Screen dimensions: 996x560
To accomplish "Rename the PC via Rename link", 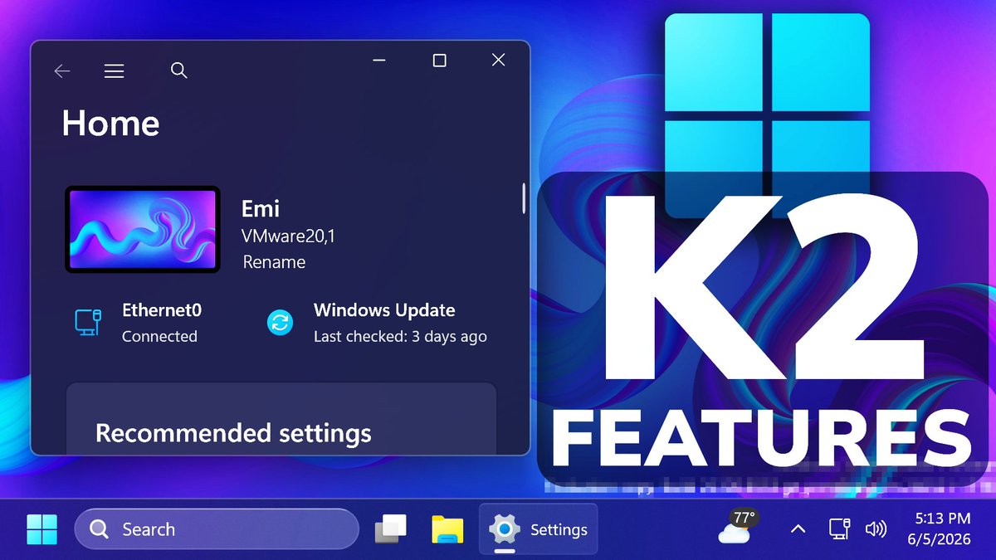I will 274,262.
